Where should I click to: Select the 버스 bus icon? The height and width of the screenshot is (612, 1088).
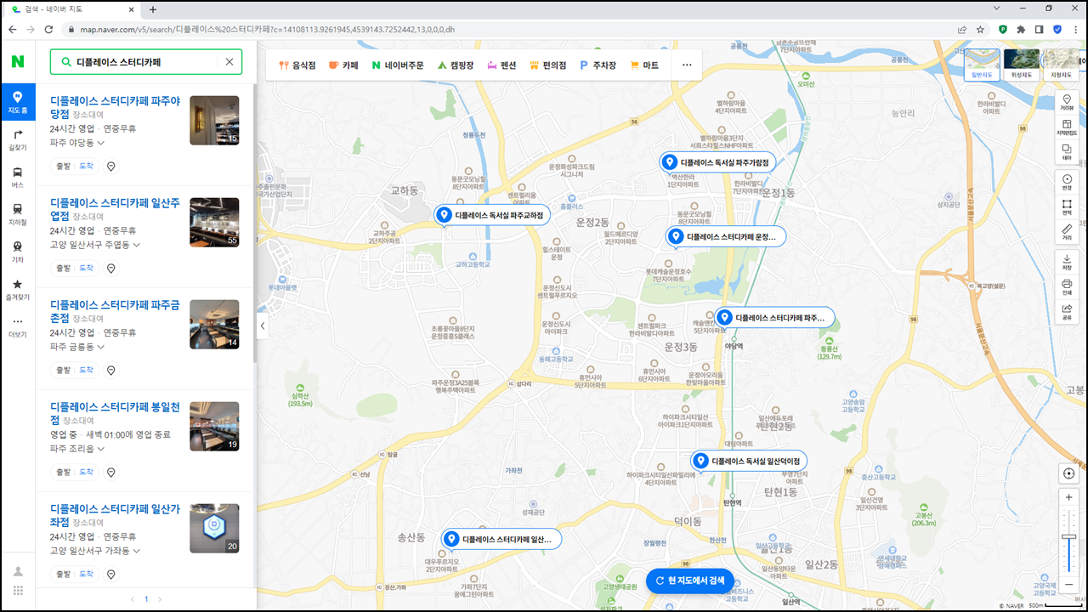[18, 177]
